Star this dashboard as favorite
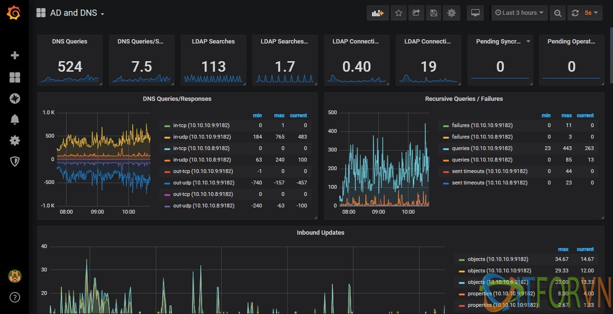 (x=398, y=13)
